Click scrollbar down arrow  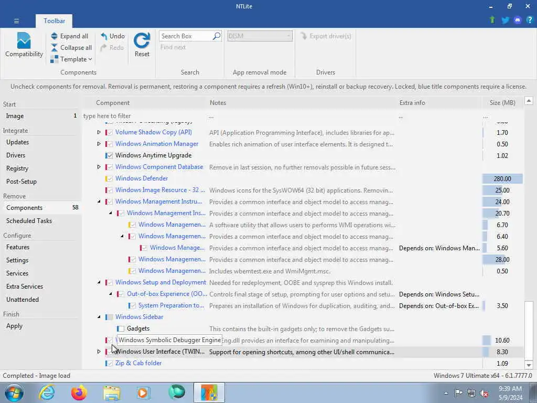coord(529,365)
